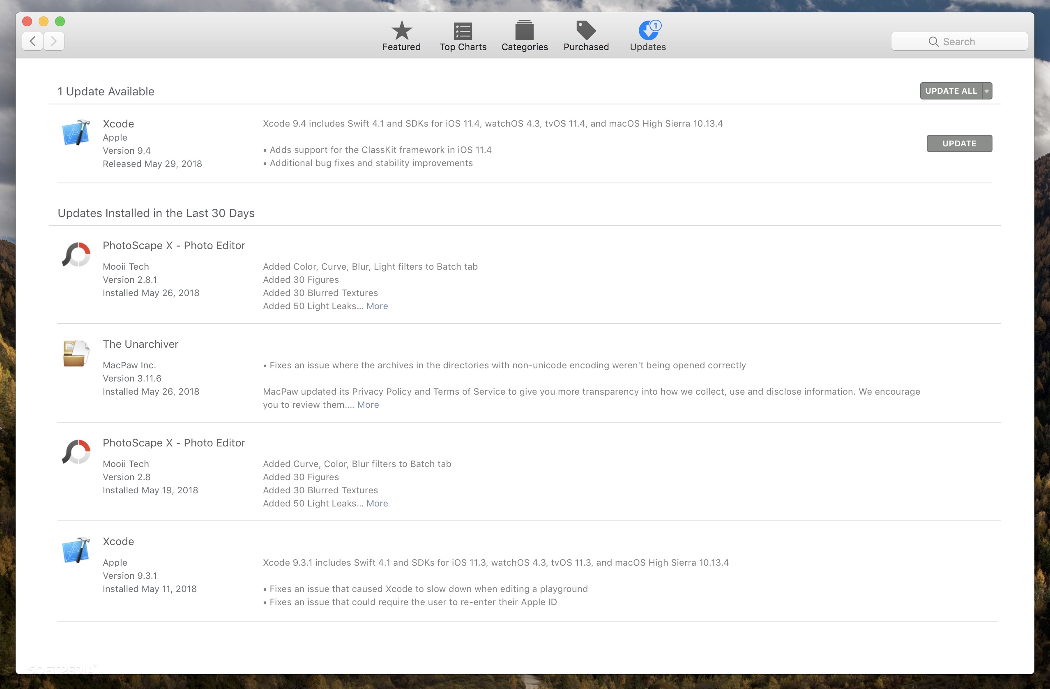Expand More for PhotoScape X version 2.8
The width and height of the screenshot is (1050, 689).
pyautogui.click(x=377, y=503)
